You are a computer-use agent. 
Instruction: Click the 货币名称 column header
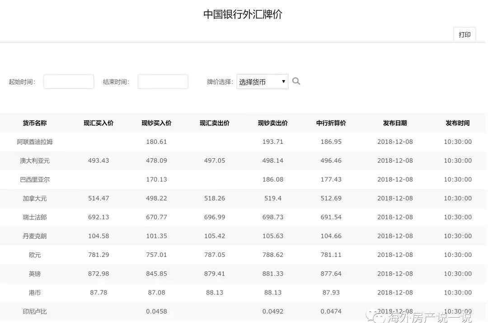click(x=34, y=123)
